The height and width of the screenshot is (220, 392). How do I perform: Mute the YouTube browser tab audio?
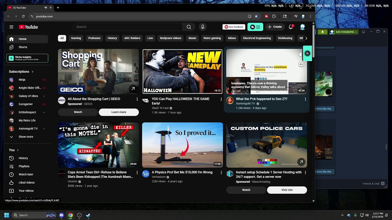46,8
